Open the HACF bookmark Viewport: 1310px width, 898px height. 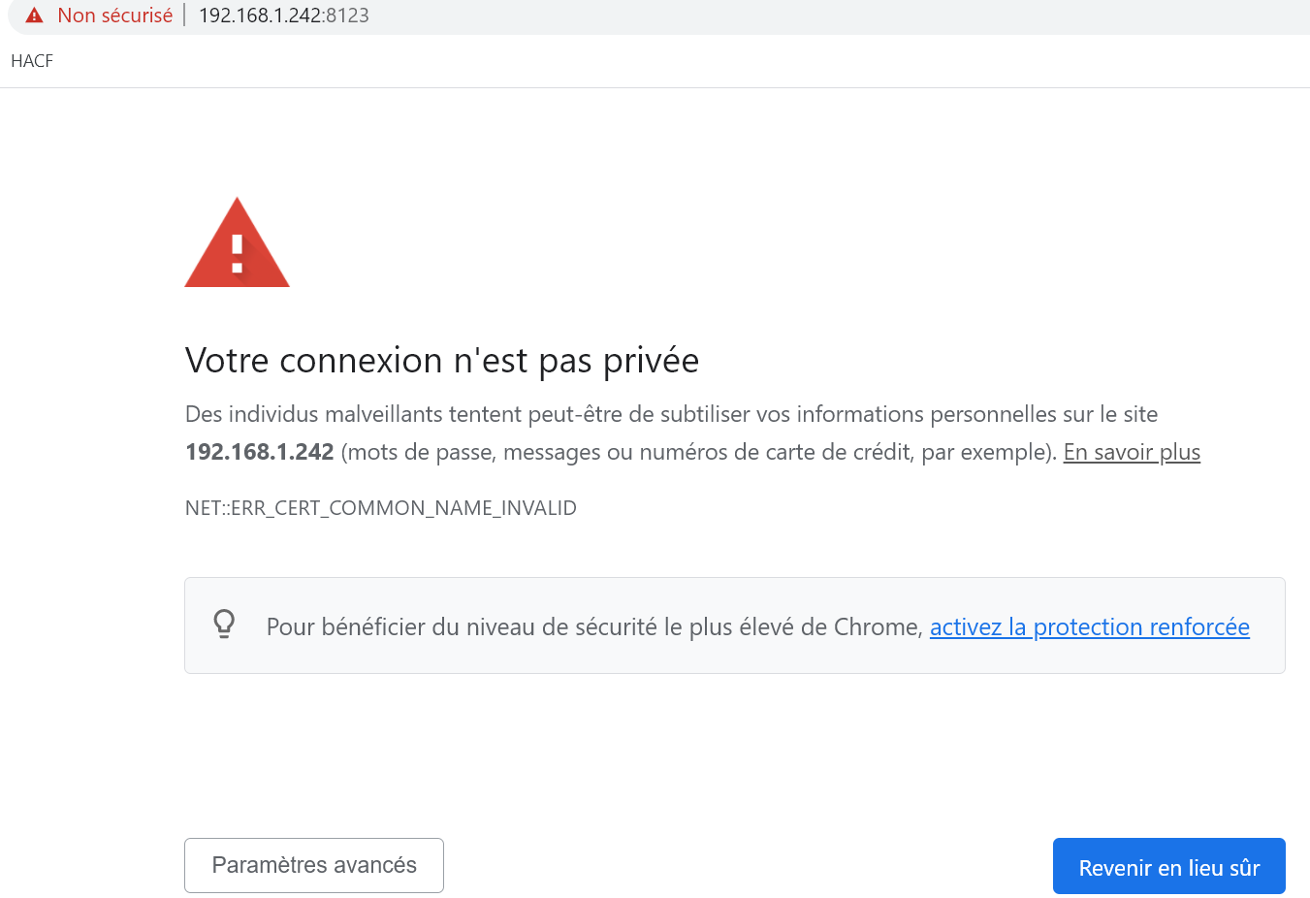[32, 61]
